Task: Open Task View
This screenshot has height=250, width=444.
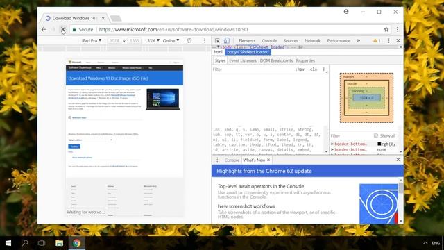Action: point(42,243)
